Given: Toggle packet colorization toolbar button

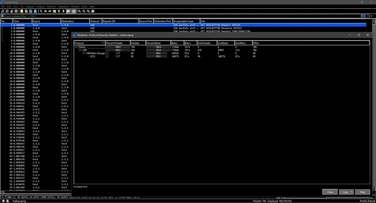Looking at the screenshot, I should pyautogui.click(x=74, y=11).
